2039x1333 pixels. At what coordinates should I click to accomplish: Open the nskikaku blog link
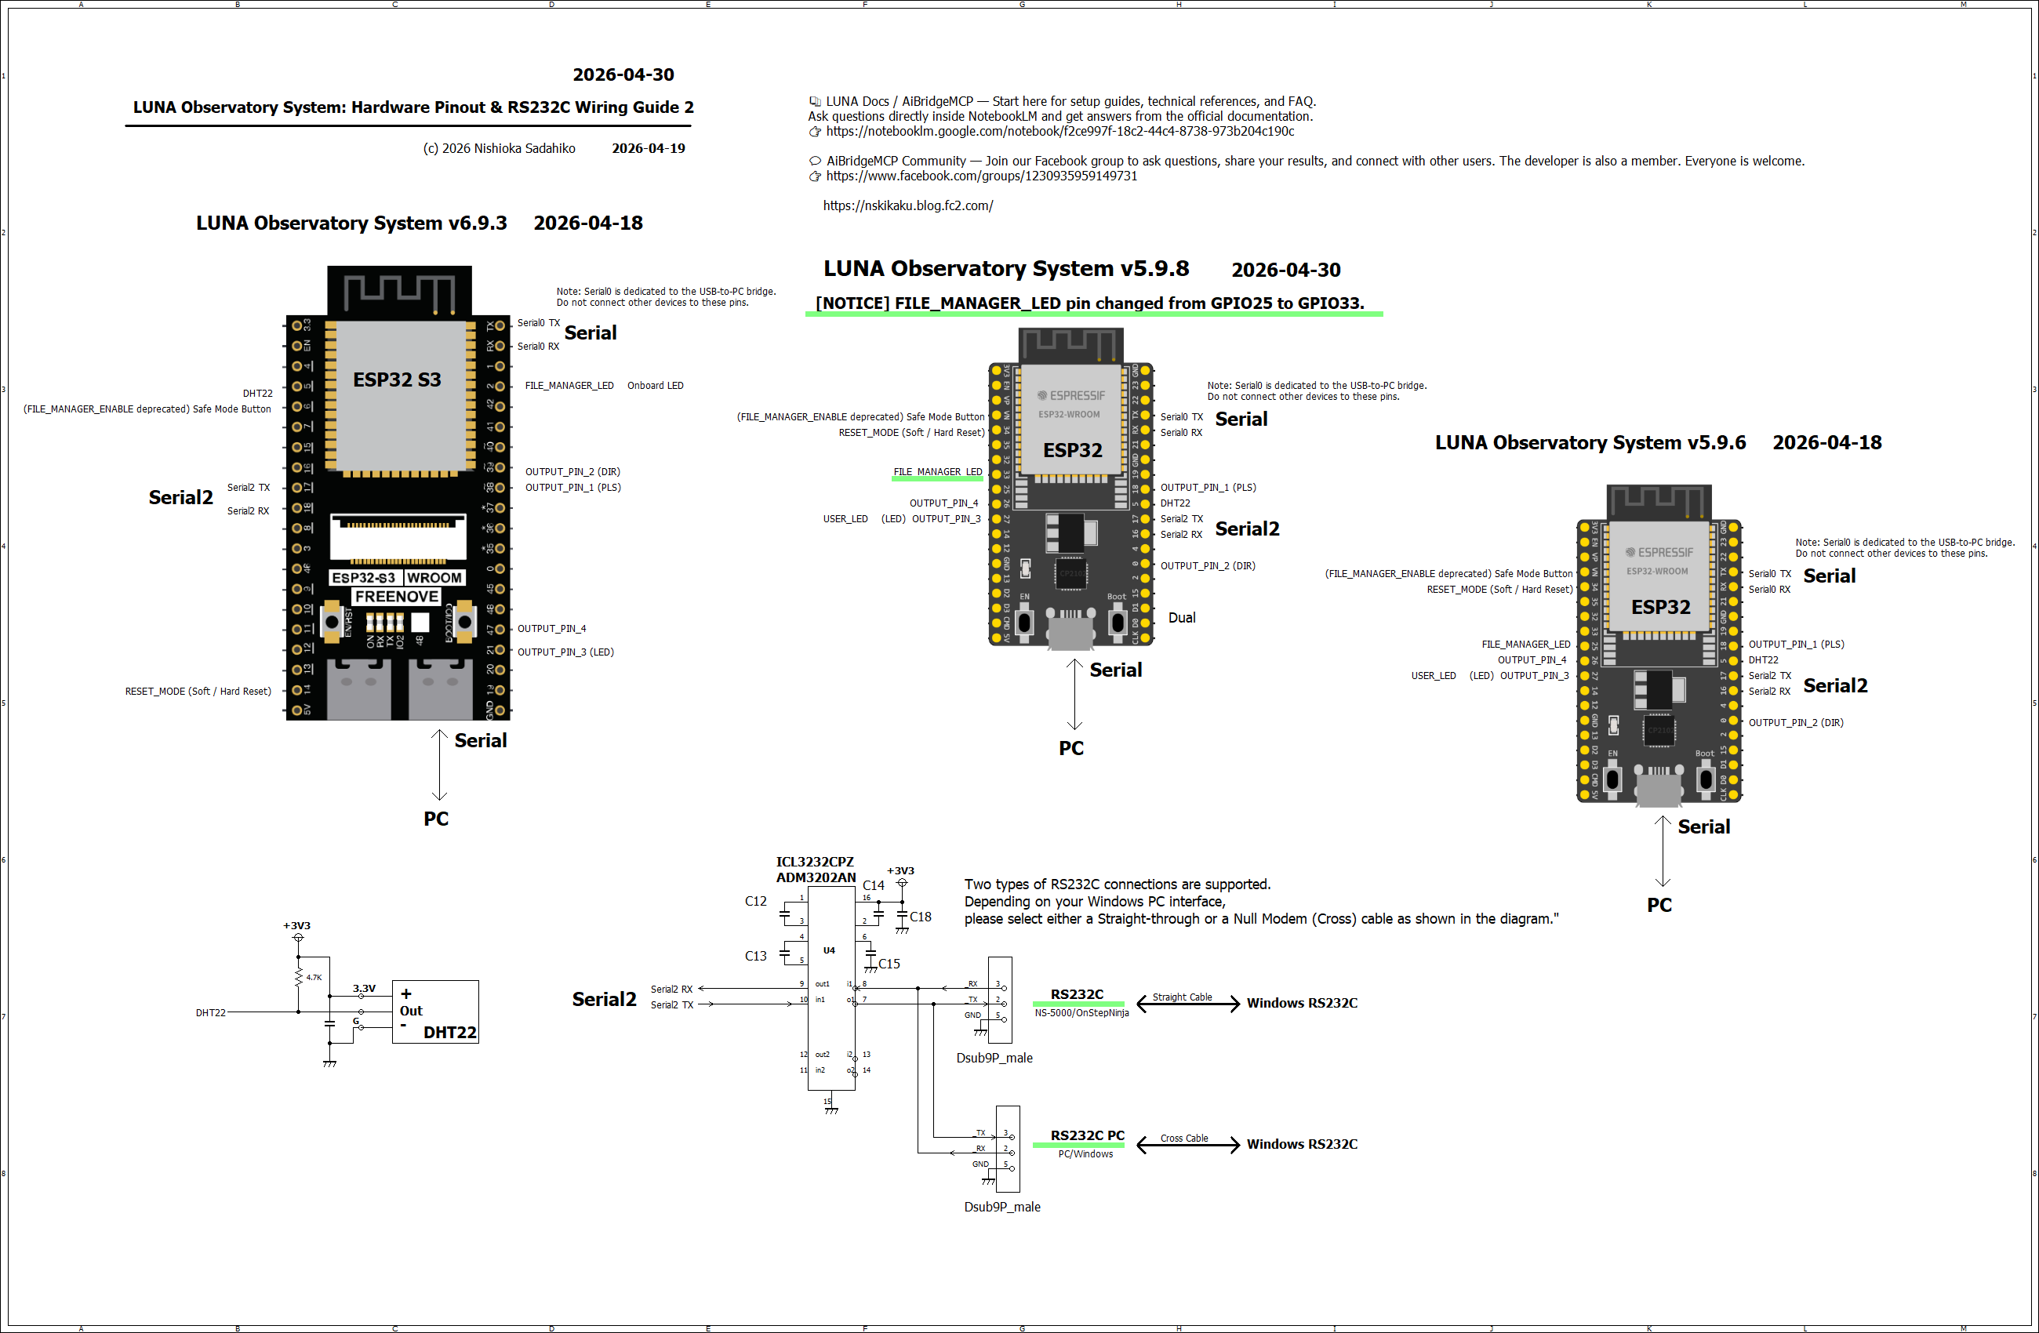click(907, 205)
